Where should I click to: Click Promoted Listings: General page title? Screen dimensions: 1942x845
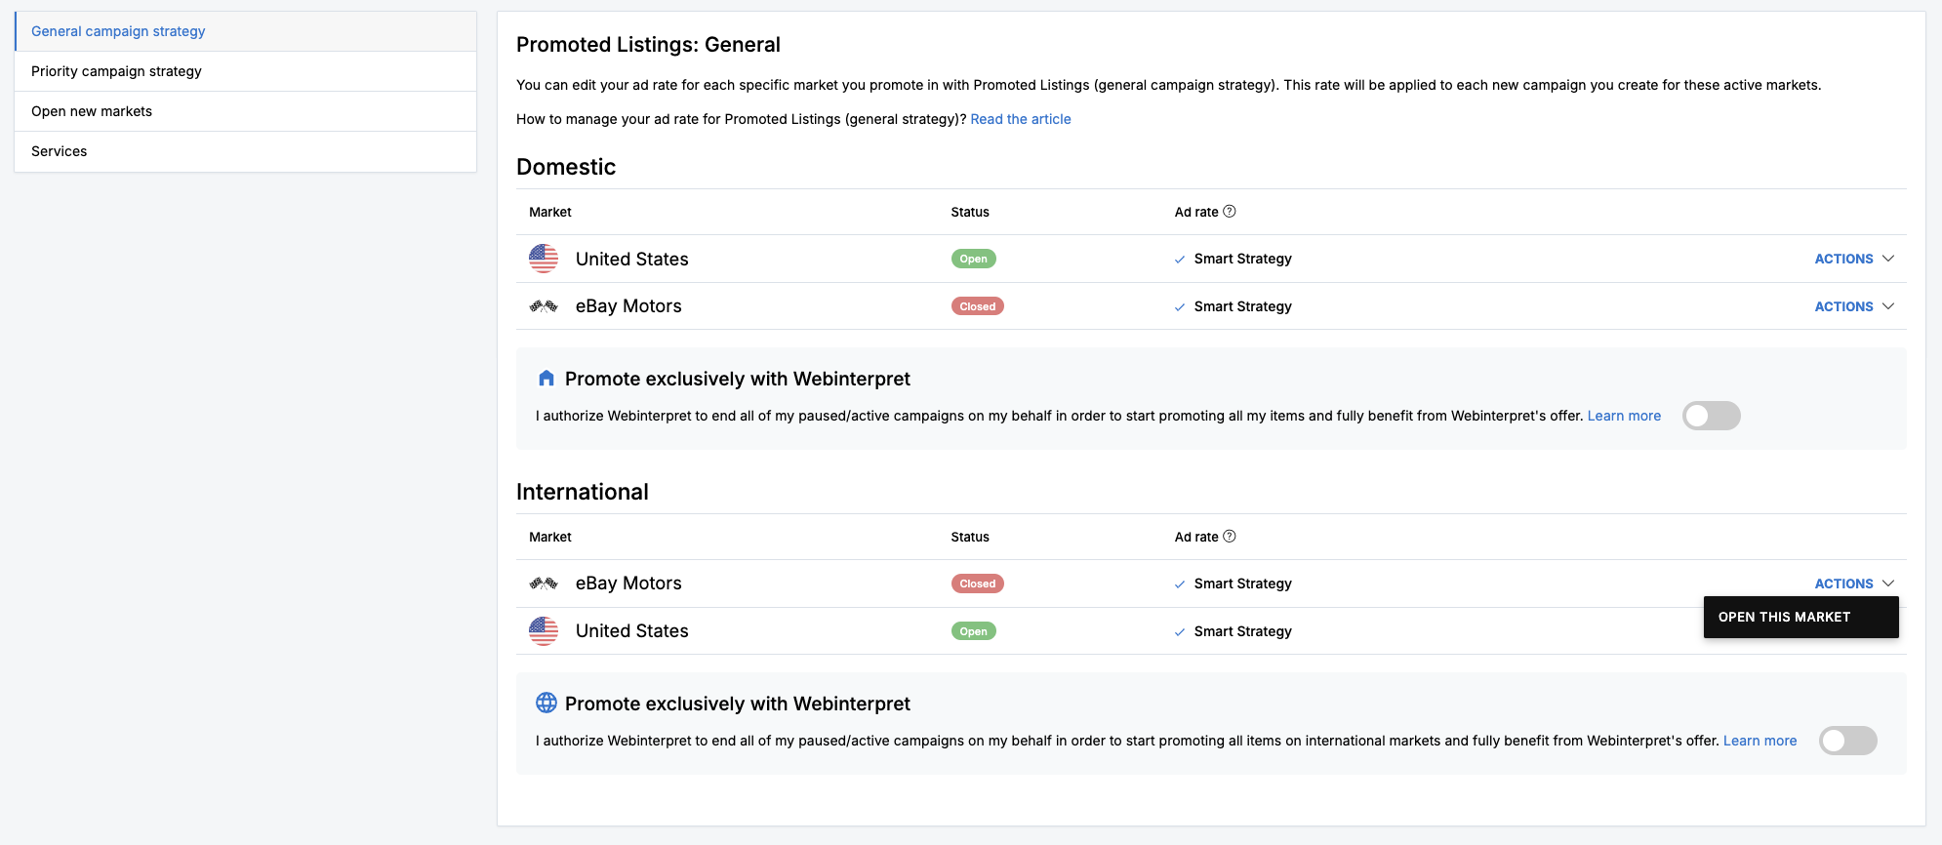click(648, 45)
